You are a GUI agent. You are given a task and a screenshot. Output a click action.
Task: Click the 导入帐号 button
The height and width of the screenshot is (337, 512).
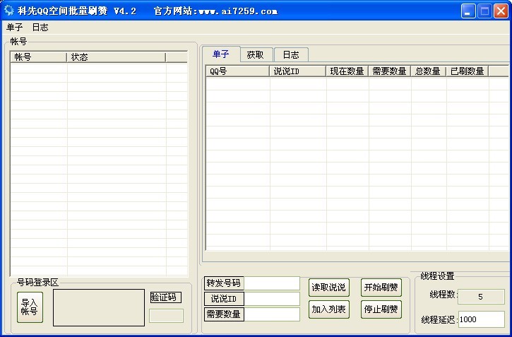pos(29,307)
